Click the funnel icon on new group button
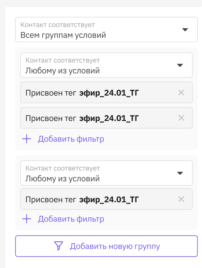202x268 pixels. pos(59,246)
